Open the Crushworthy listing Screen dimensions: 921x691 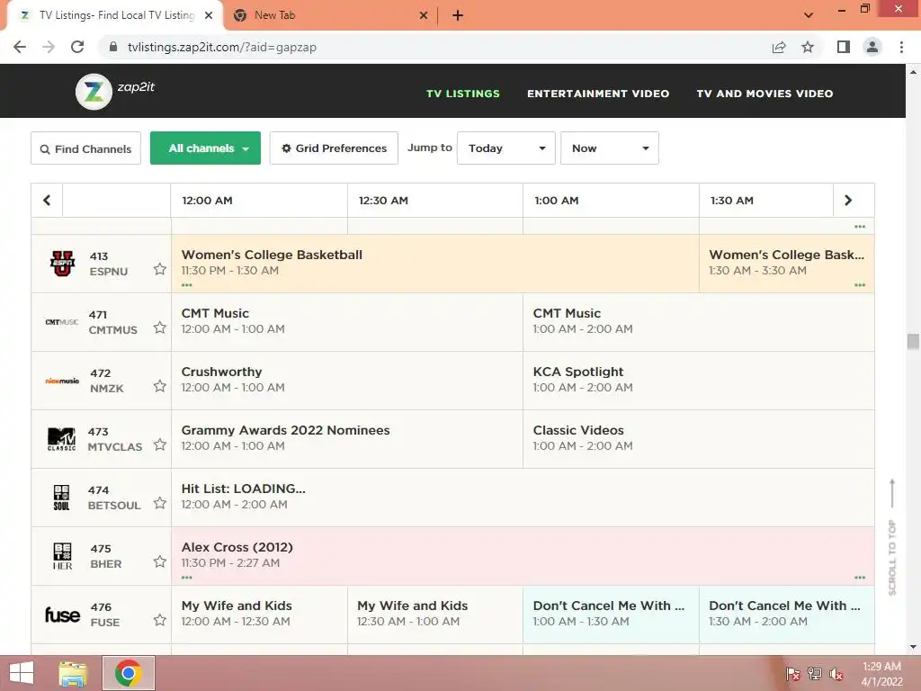pyautogui.click(x=346, y=381)
